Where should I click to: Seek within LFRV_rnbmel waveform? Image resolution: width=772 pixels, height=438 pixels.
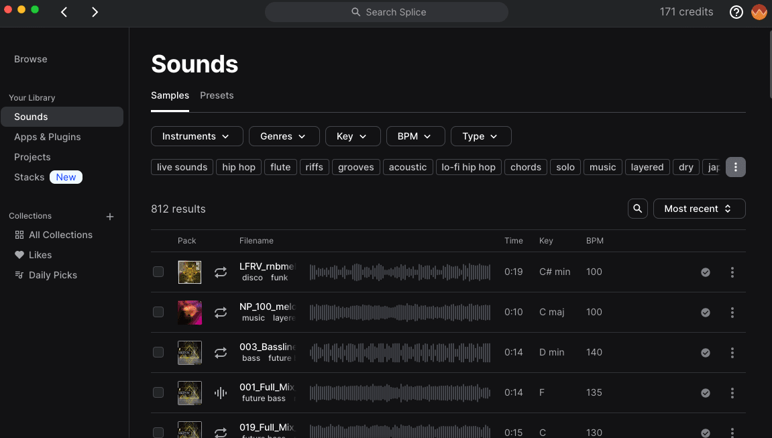(x=400, y=272)
